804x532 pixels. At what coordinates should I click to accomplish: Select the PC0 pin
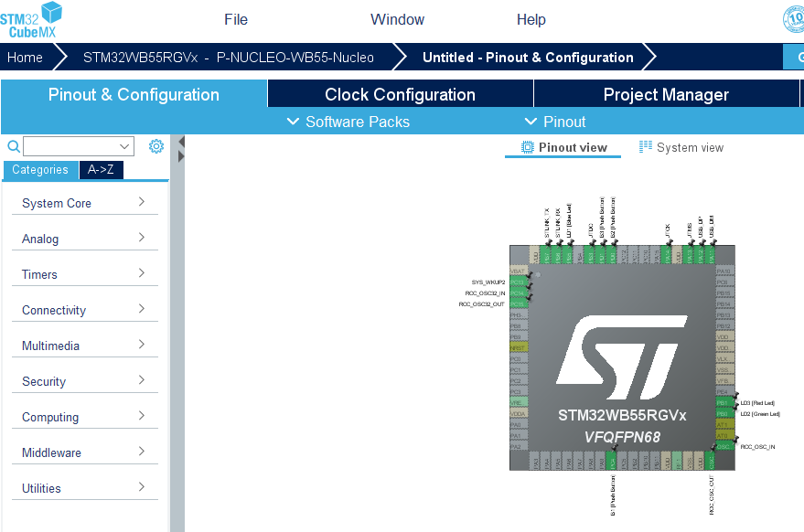tap(519, 358)
